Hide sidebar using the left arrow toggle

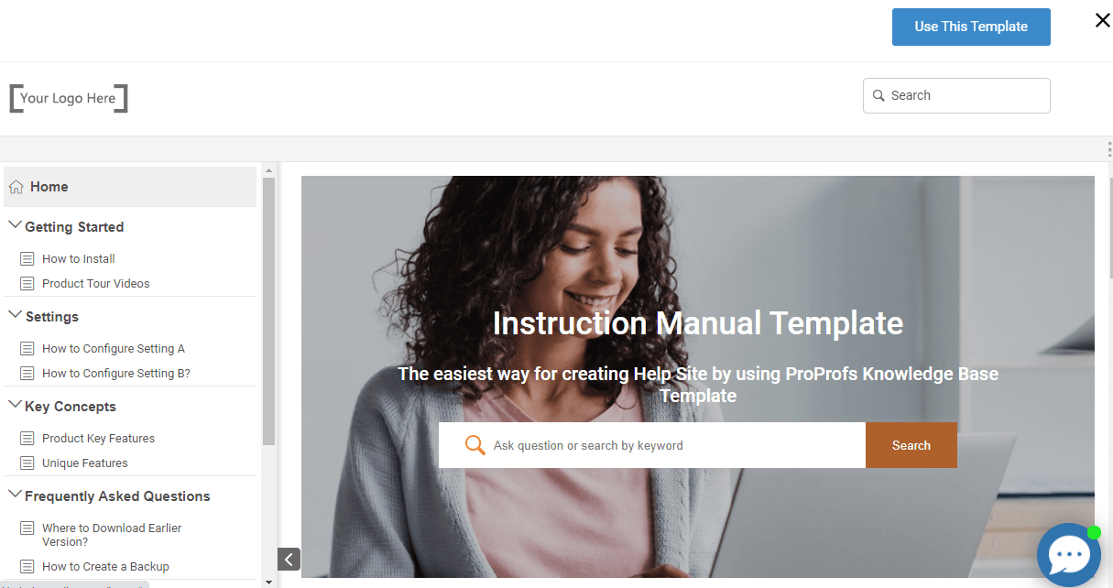coord(289,559)
